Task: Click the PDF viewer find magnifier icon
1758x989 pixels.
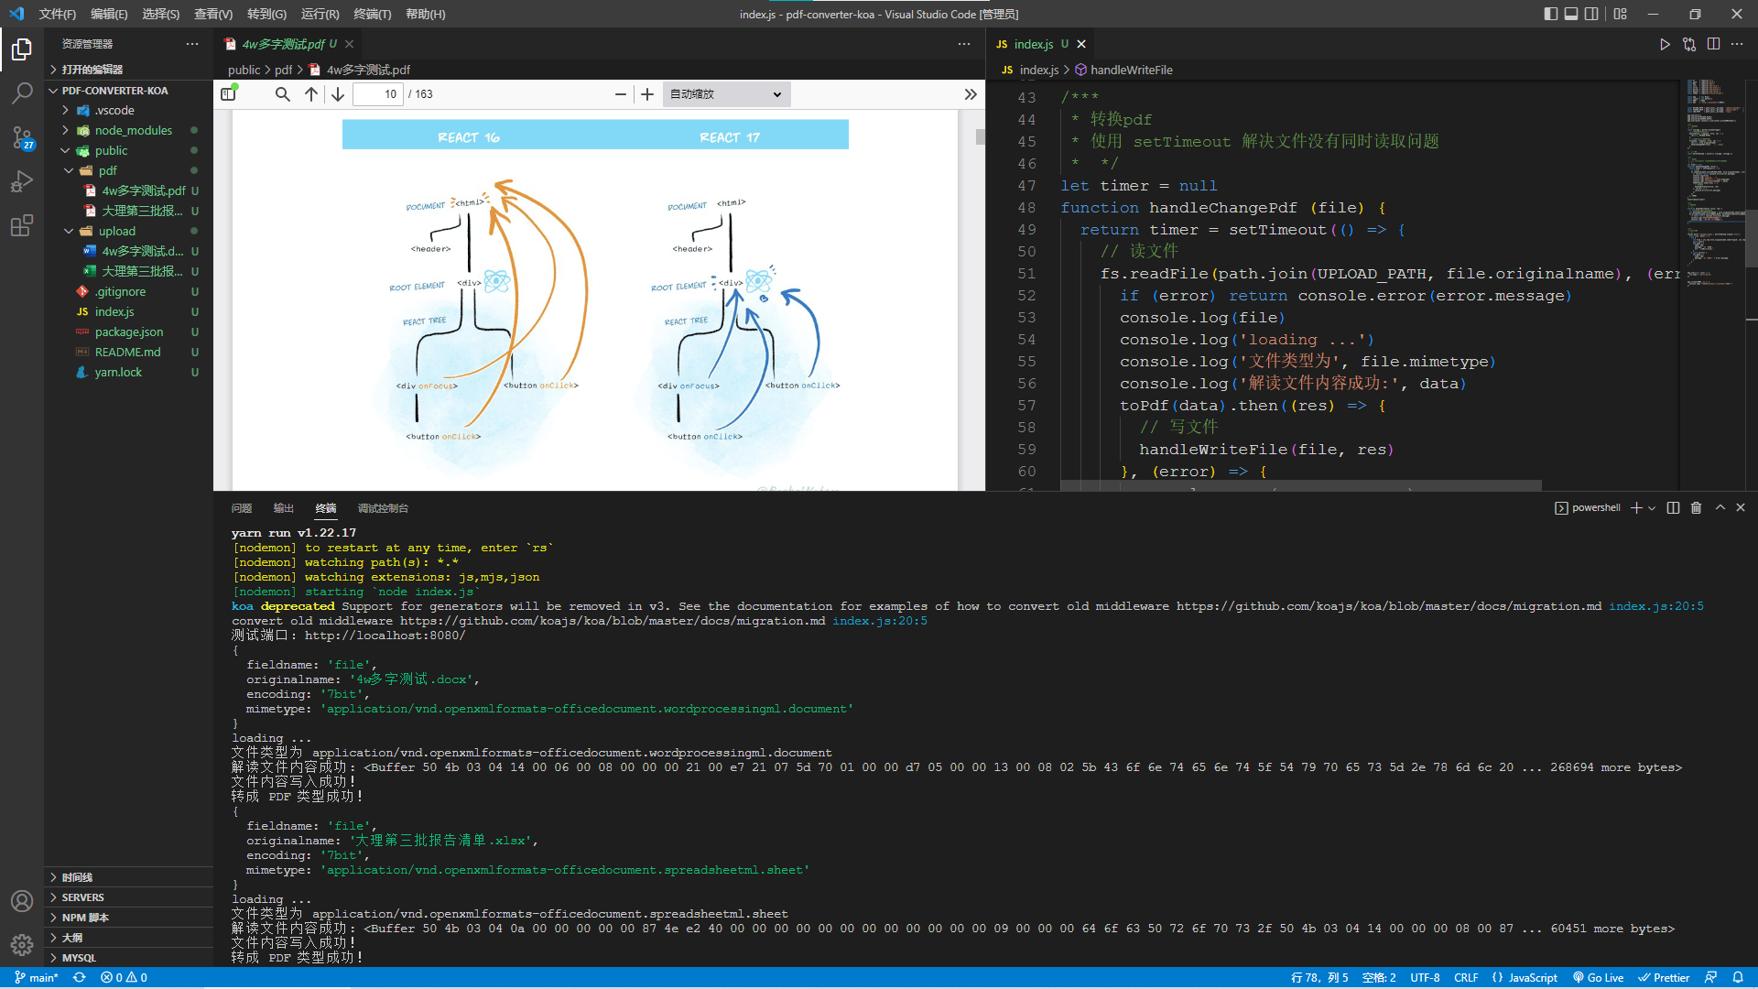Action: [x=282, y=94]
